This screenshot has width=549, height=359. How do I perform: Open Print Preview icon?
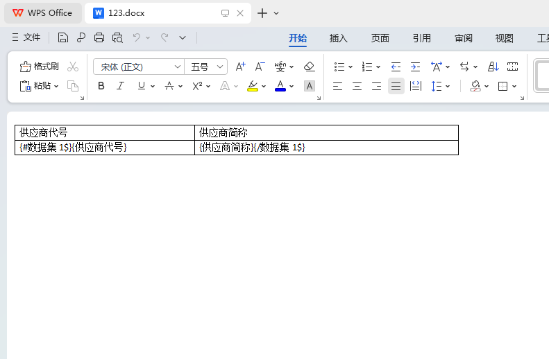coord(117,37)
